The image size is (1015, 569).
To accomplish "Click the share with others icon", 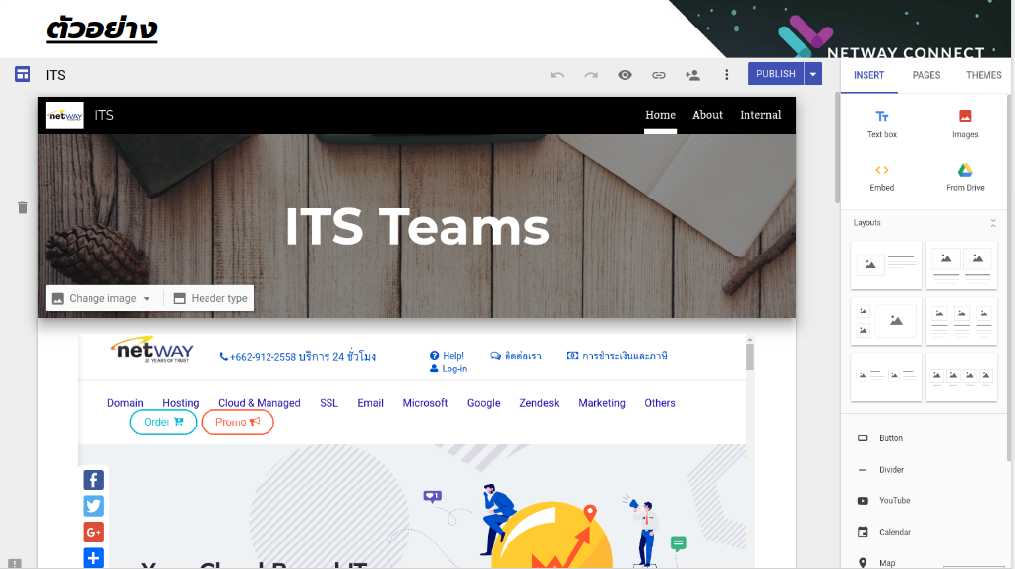I will pyautogui.click(x=692, y=75).
